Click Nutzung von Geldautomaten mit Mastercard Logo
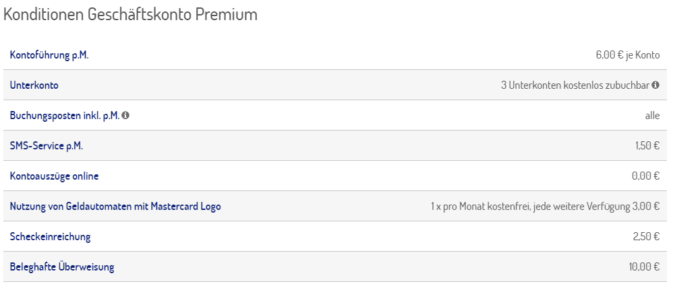 (x=115, y=207)
